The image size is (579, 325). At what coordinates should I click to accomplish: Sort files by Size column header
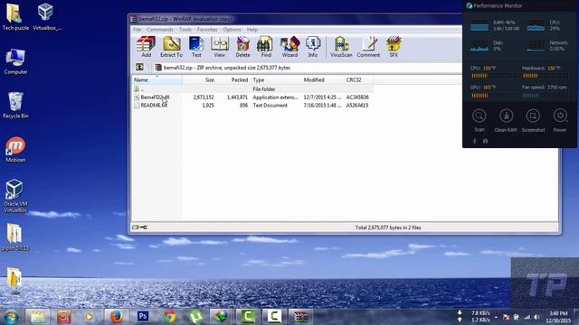click(x=199, y=79)
